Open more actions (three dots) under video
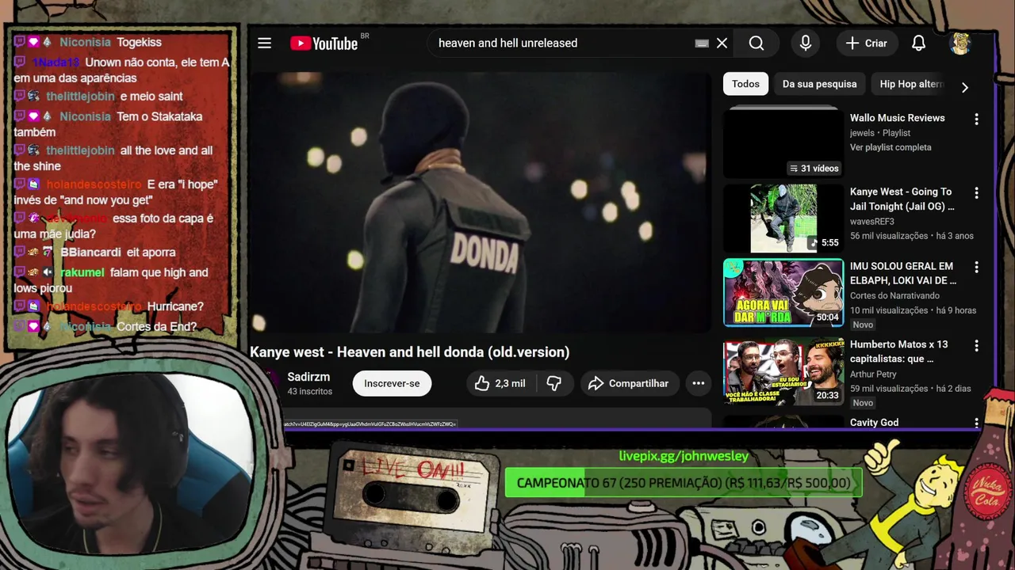The image size is (1015, 570). click(x=699, y=383)
